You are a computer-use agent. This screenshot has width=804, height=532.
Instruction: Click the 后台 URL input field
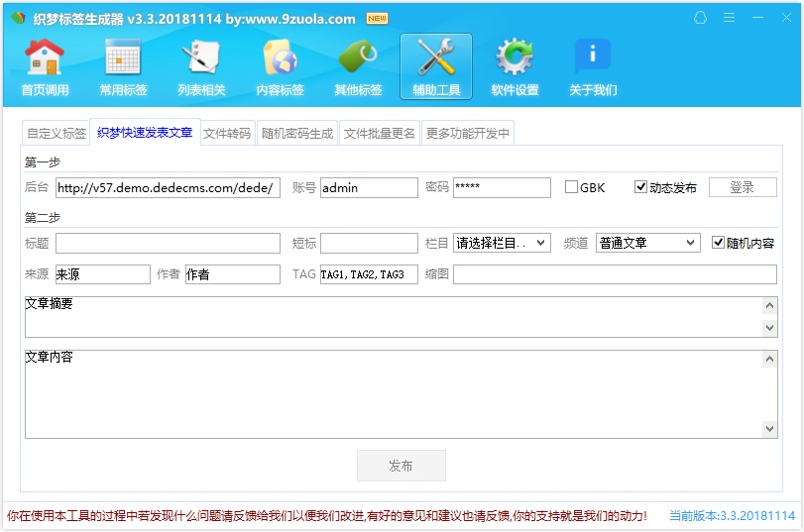pos(168,187)
